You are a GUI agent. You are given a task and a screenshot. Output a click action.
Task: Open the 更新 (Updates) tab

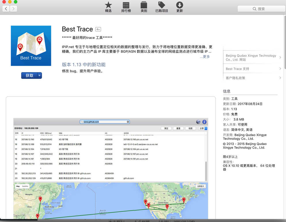(x=180, y=7)
